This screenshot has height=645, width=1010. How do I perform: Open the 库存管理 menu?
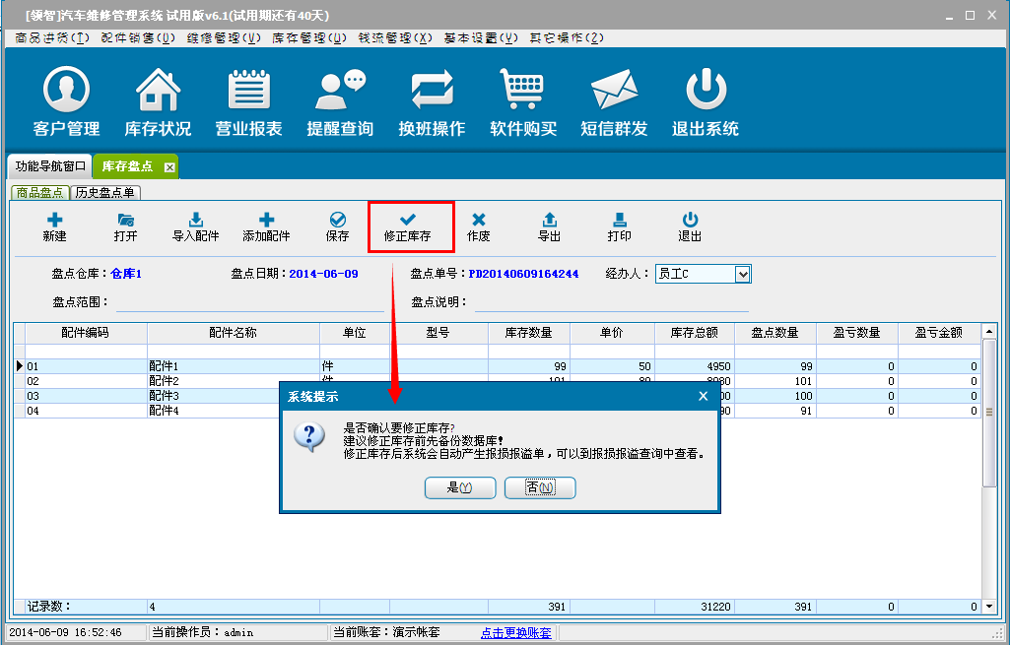click(308, 37)
